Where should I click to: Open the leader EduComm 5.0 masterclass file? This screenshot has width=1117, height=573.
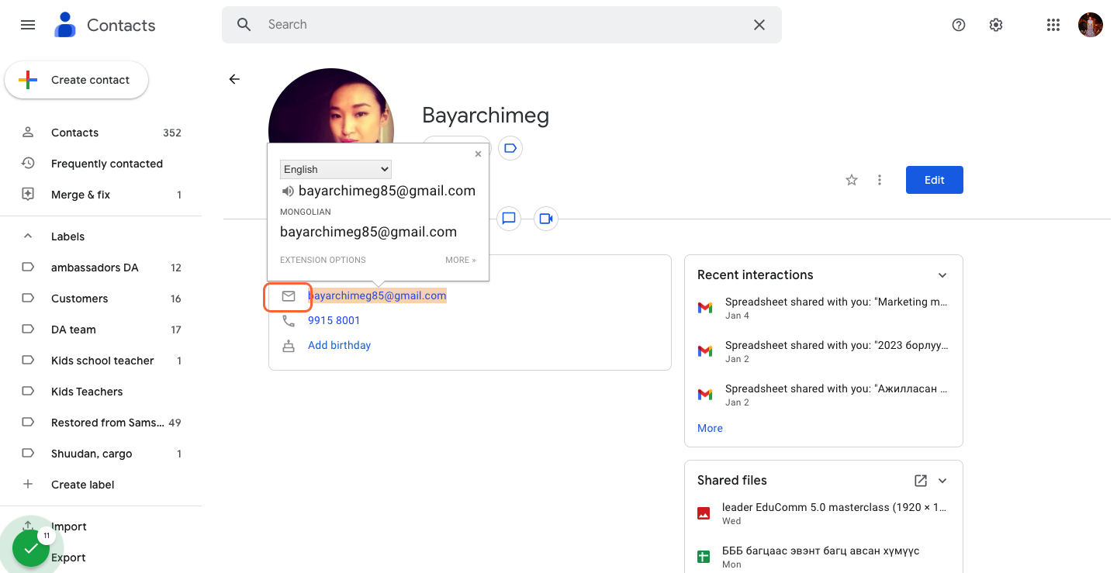824,513
